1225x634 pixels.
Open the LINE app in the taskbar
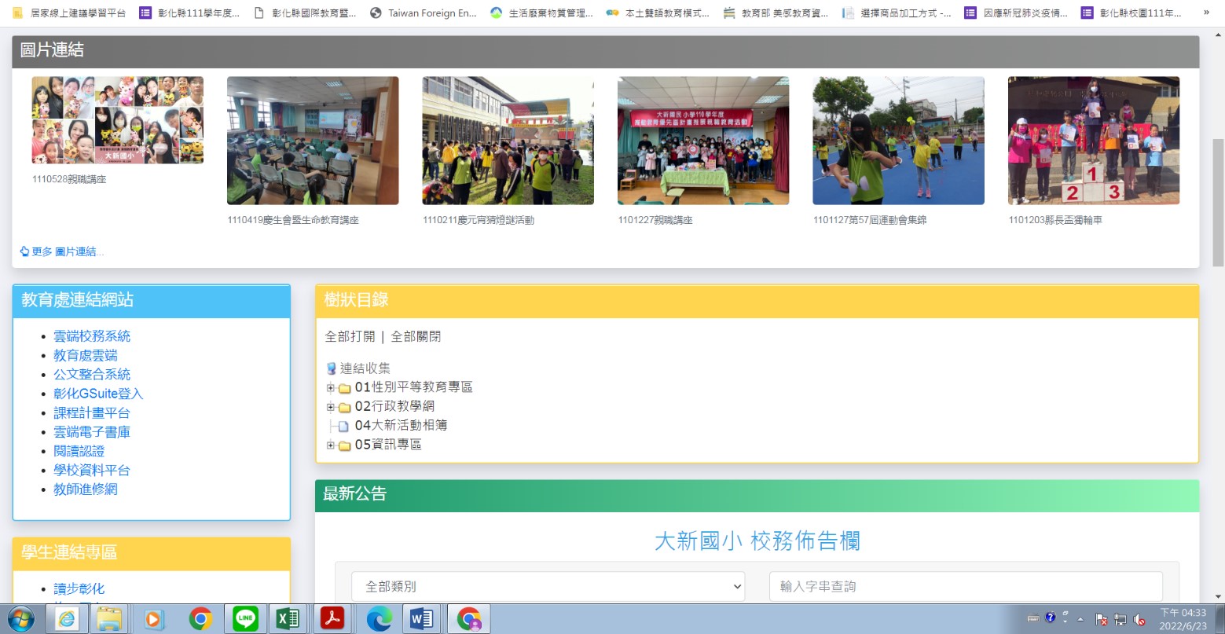point(246,619)
